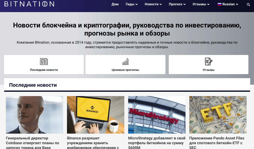Screen dimensions: 254x149
Task: Open the Bitnation logo homepage link
Action: pyautogui.click(x=29, y=4)
